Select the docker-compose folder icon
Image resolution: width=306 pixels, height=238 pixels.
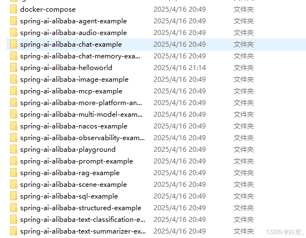(x=13, y=9)
